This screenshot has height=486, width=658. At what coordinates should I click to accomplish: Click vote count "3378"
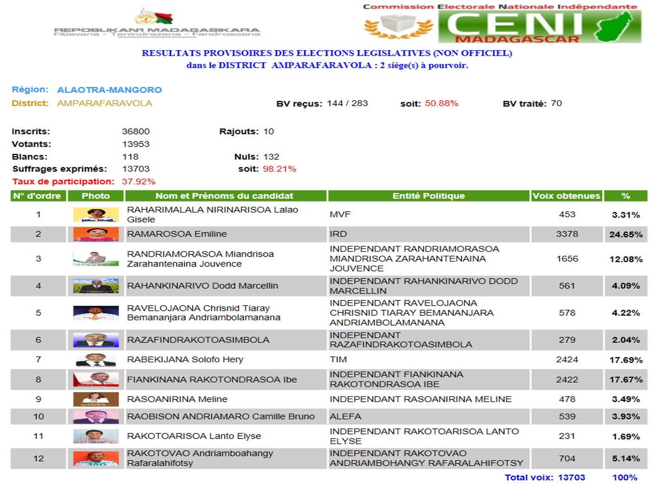[x=567, y=234]
